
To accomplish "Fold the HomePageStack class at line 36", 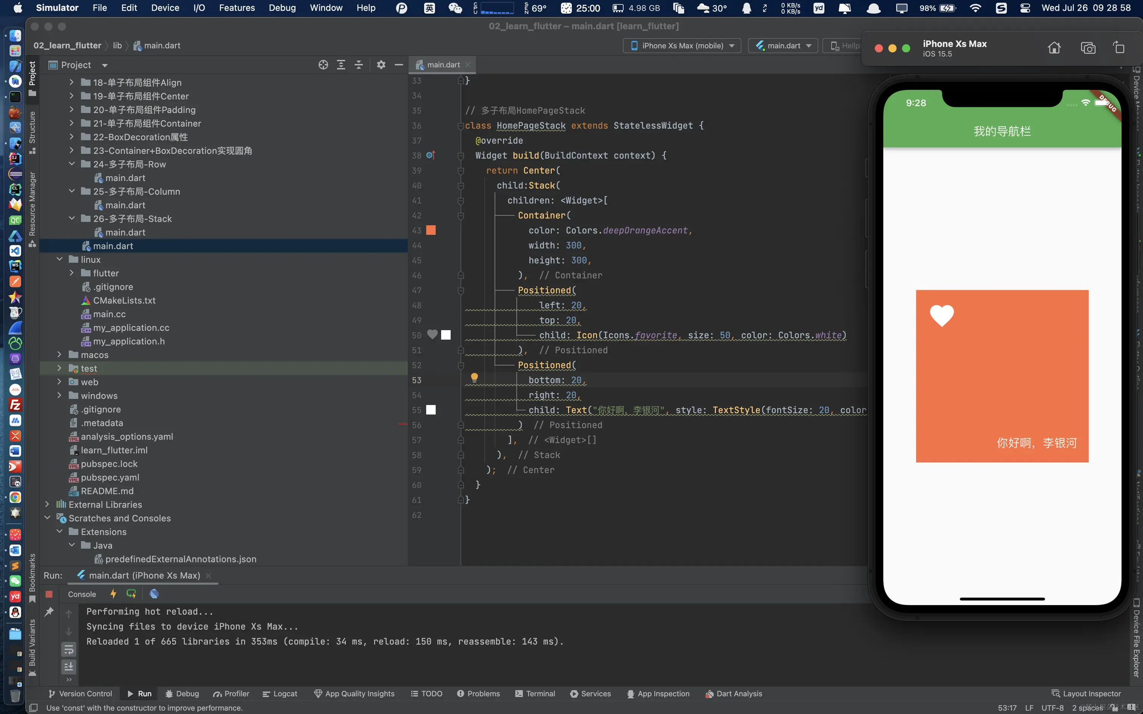I will click(x=460, y=125).
